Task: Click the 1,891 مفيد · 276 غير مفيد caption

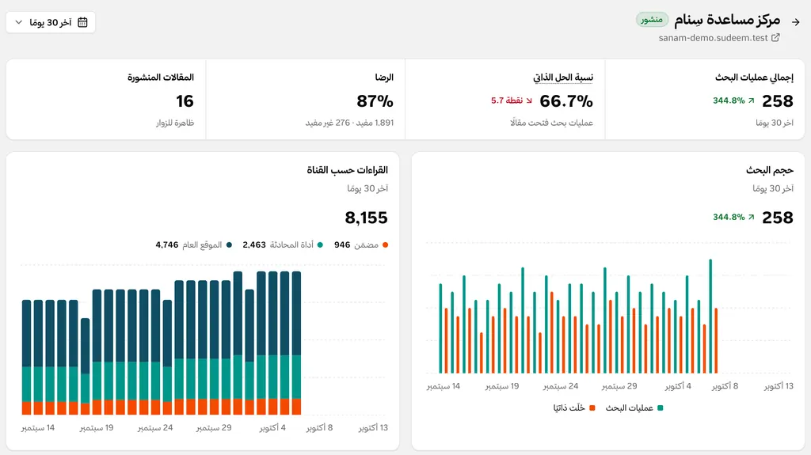Action: coord(349,123)
